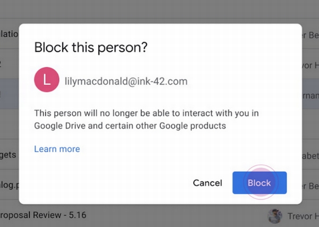Click the pink L avatar icon
Image resolution: width=319 pixels, height=227 pixels.
pos(46,81)
